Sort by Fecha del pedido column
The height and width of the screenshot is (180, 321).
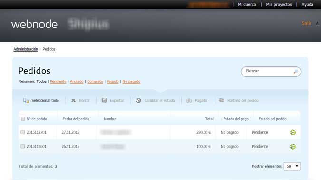tap(76, 119)
